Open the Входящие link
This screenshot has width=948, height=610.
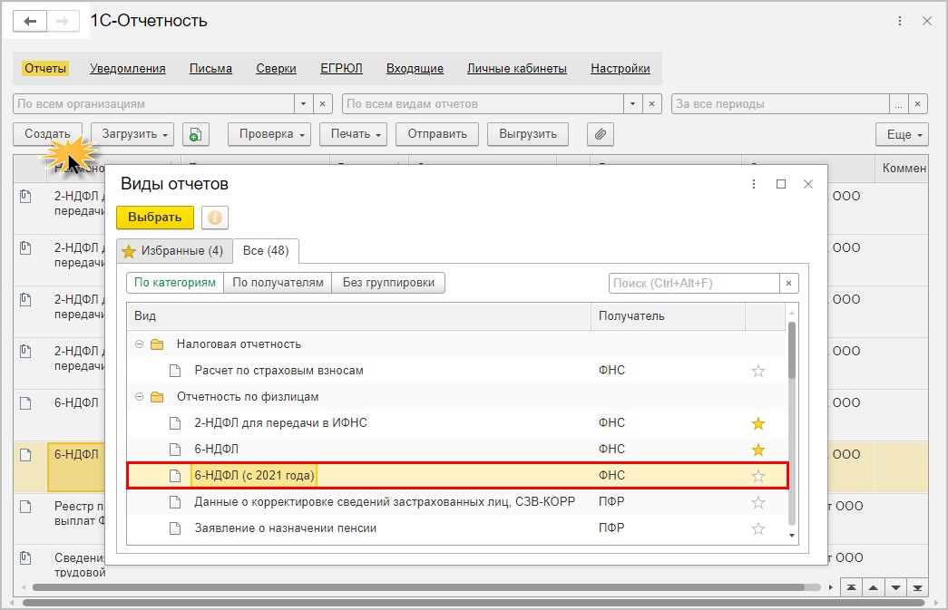coord(415,69)
